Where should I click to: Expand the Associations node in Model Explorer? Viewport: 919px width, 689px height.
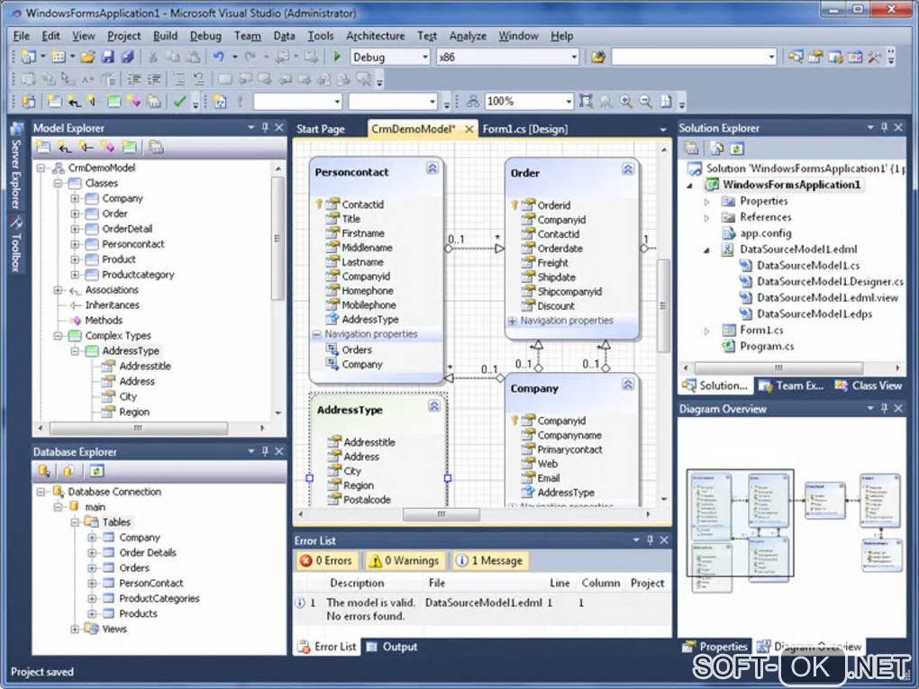tap(58, 290)
